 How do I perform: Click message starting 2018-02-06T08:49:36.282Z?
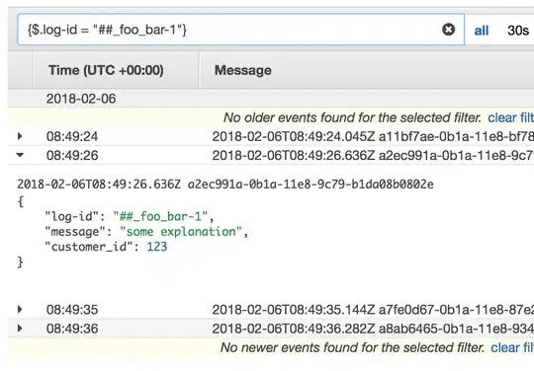coord(373,329)
